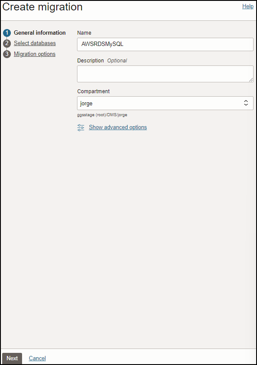Jump to the Migration options step
This screenshot has height=365, width=257.
[x=35, y=54]
